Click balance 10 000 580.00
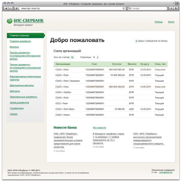Image resolution: width=182 pixels, height=183 pixels. click(117, 75)
